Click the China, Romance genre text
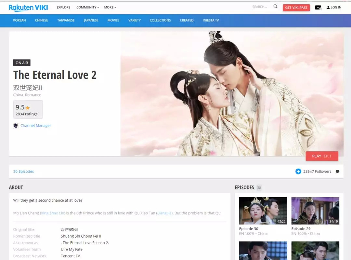The width and height of the screenshot is (351, 260). (27, 95)
